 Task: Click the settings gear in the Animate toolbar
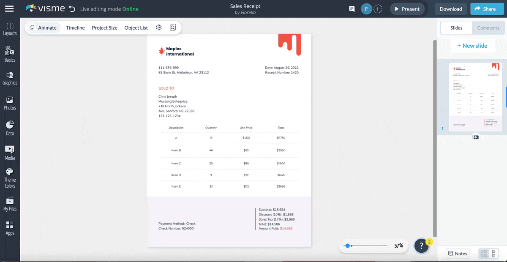[x=159, y=27]
